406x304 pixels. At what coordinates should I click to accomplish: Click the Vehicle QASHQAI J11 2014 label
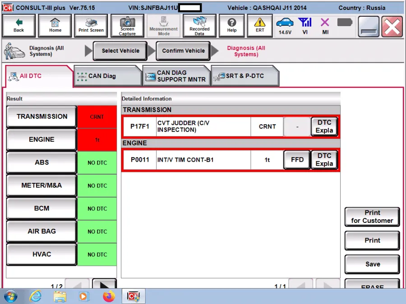click(267, 8)
